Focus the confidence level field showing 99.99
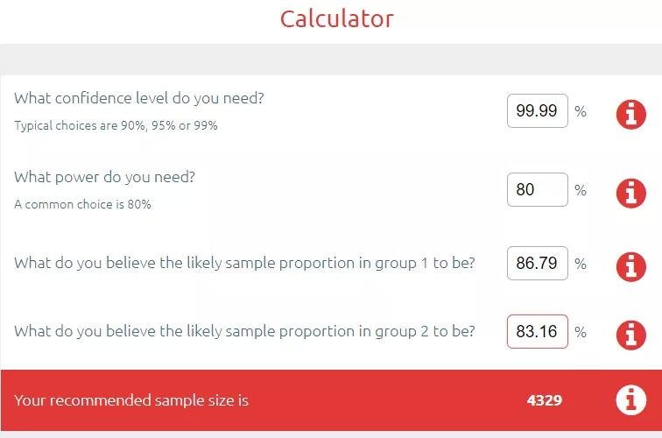Viewport: 662px width, 438px height. (537, 111)
